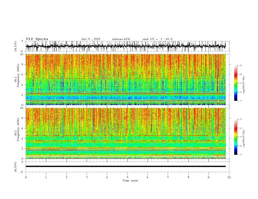Click the time axis tick label 3
The height and width of the screenshot is (199, 258).
(87, 177)
